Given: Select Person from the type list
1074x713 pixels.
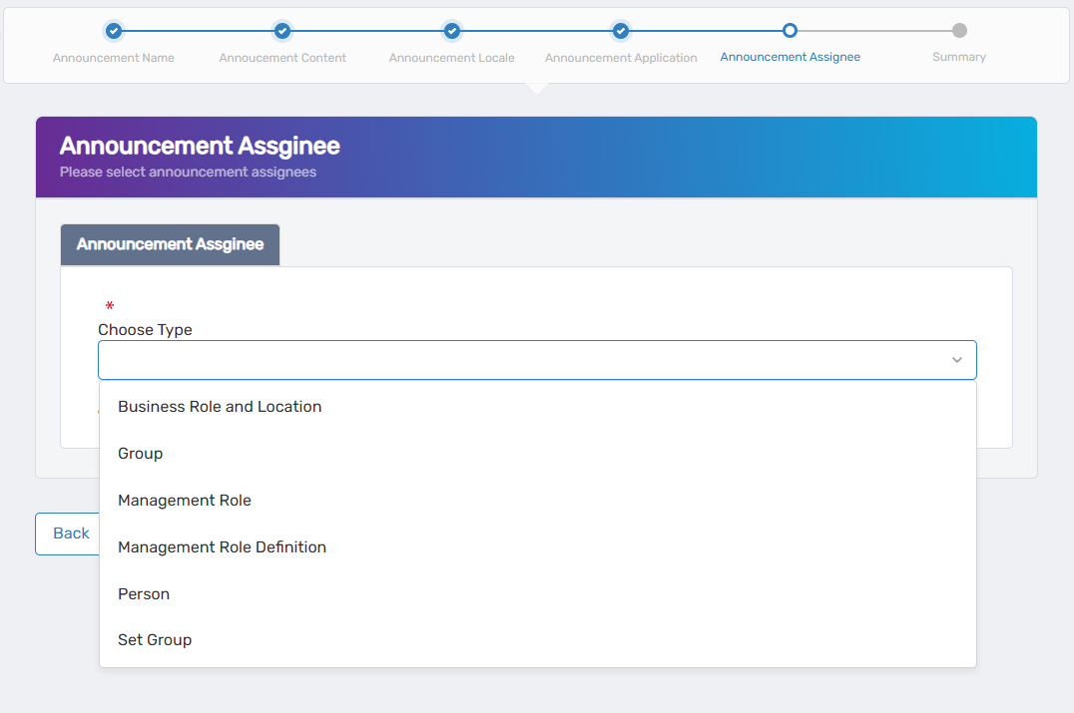Looking at the screenshot, I should point(143,593).
